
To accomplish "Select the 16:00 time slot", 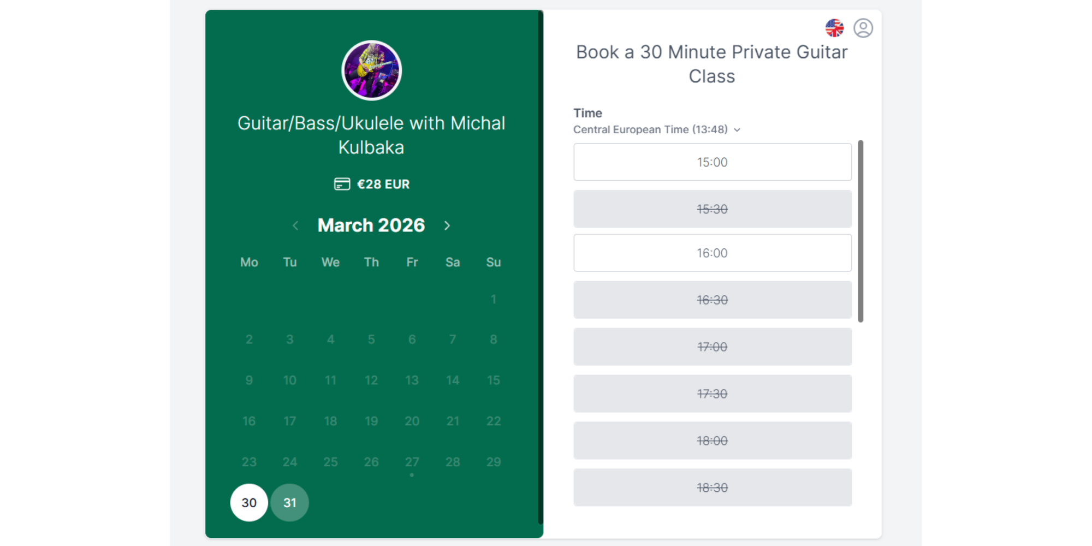I will [x=713, y=253].
